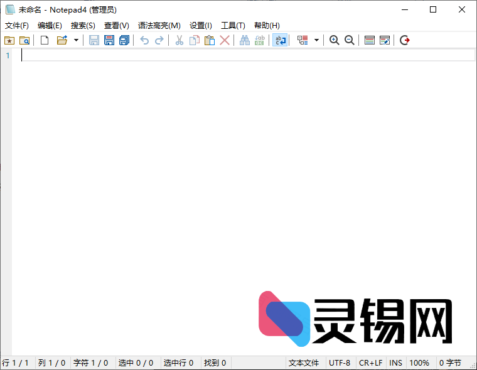Screen dimensions: 477x370
Task: Click the Save As icon
Action: pyautogui.click(x=109, y=40)
